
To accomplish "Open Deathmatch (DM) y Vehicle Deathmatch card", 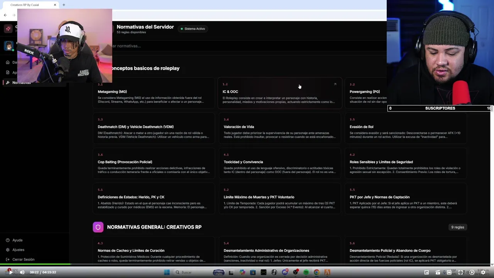I will tap(154, 128).
